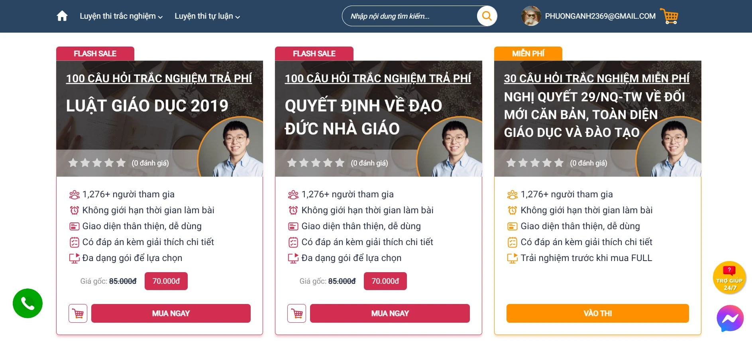
Task: Click the user profile avatar
Action: coord(531,16)
